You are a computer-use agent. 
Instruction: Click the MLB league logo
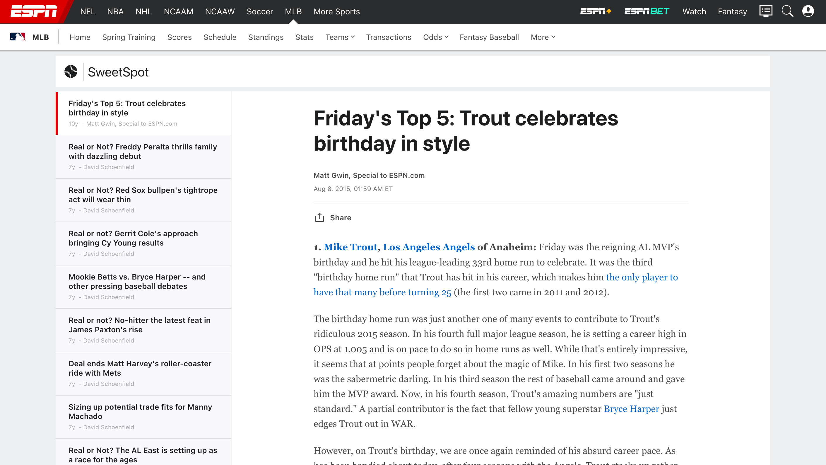18,37
